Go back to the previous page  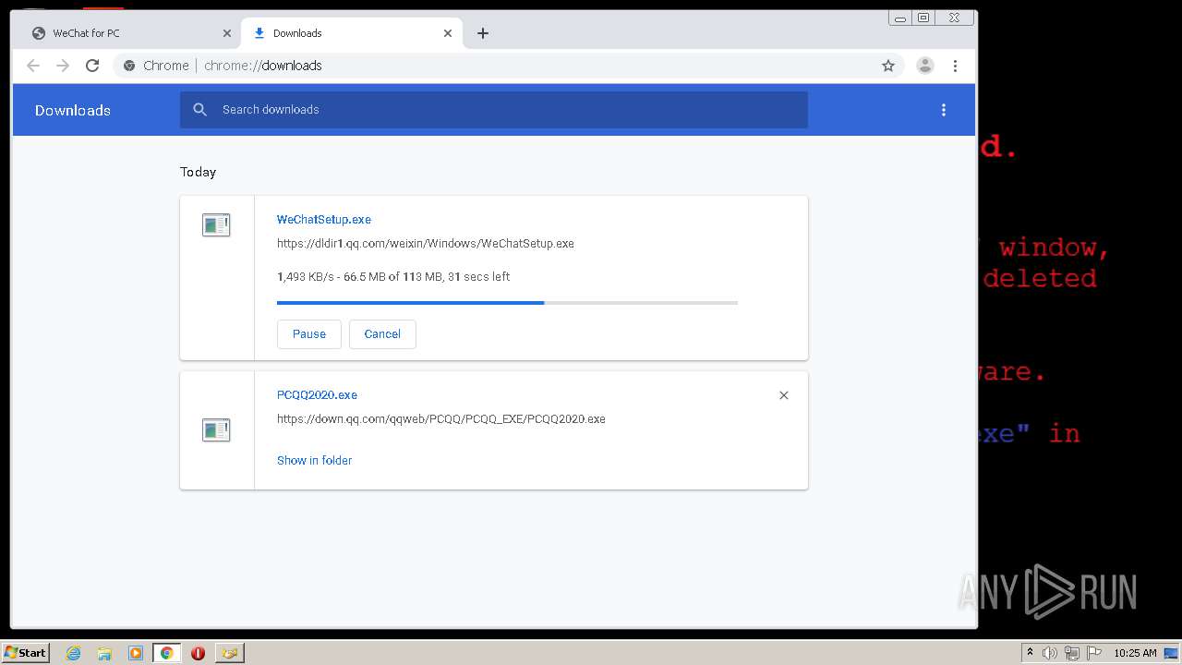33,66
